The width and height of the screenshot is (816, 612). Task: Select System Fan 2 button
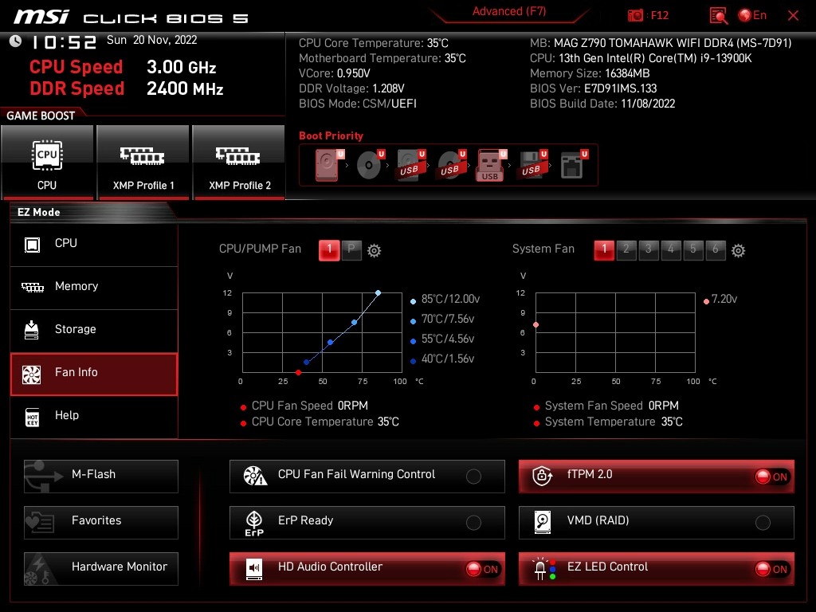(x=626, y=249)
